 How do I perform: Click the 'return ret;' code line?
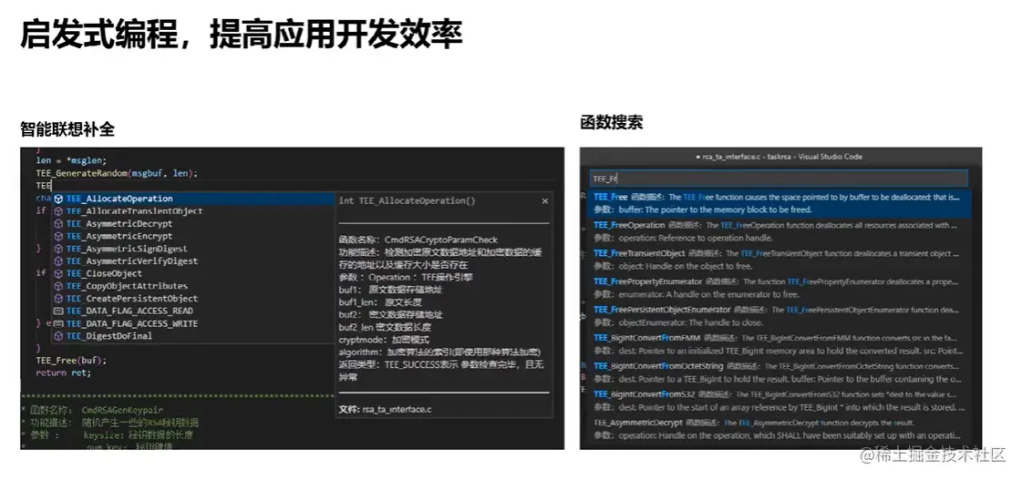click(x=64, y=373)
